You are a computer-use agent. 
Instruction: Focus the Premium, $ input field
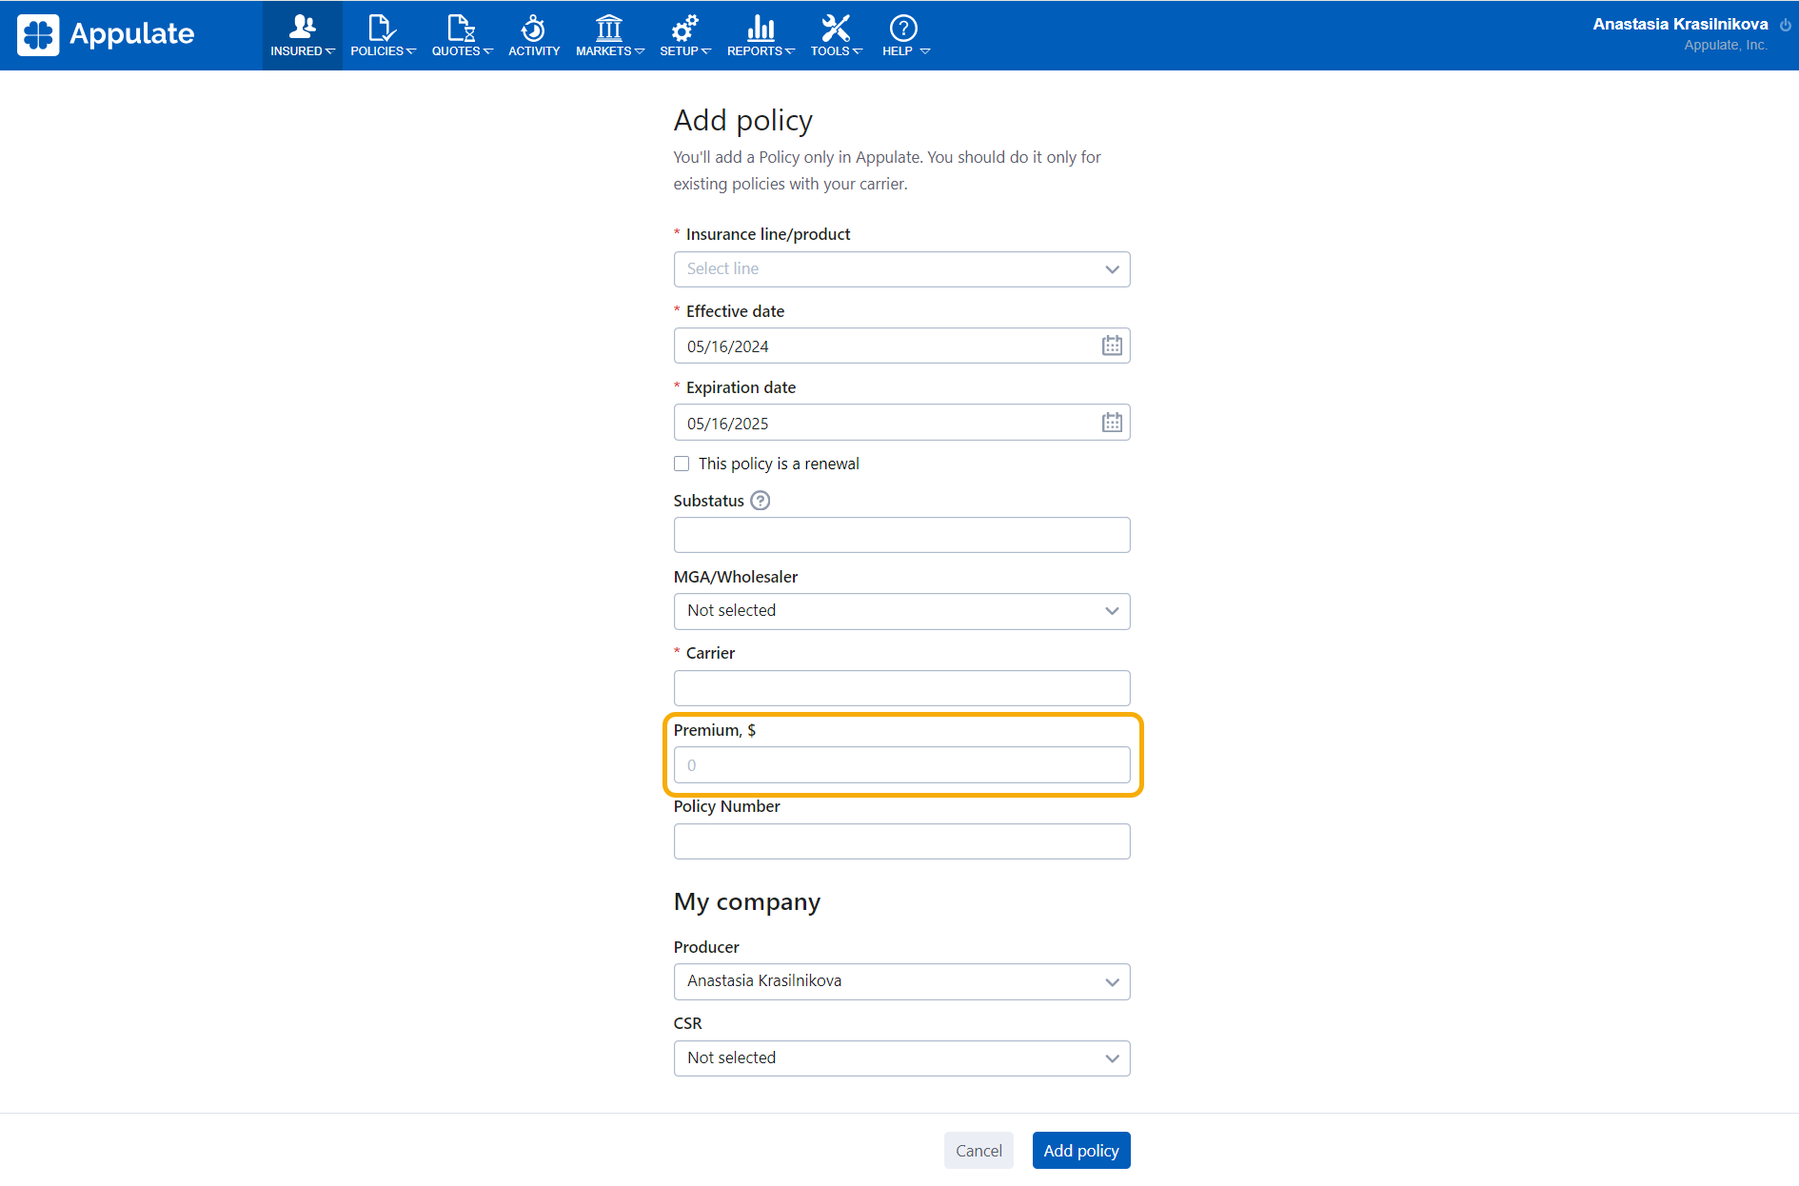(x=901, y=765)
